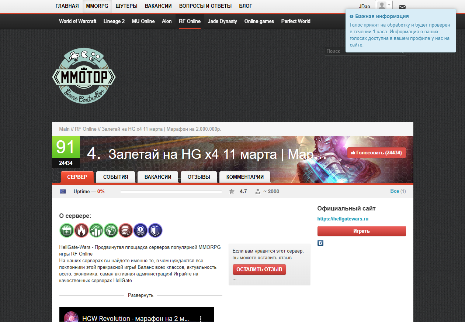Expand the server description with Развернуть

(140, 295)
